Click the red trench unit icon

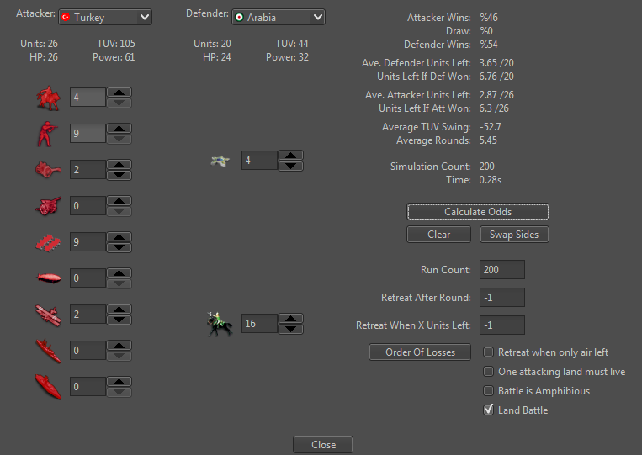pyautogui.click(x=48, y=242)
